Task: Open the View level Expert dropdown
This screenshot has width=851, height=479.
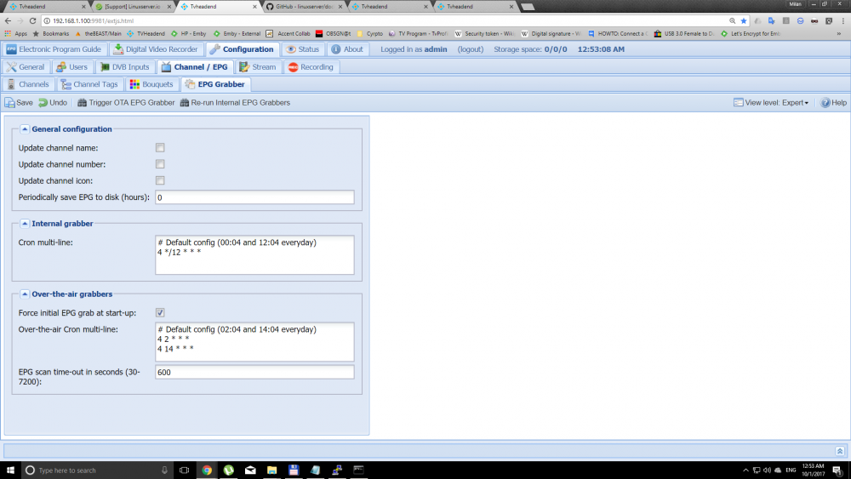Action: (771, 103)
